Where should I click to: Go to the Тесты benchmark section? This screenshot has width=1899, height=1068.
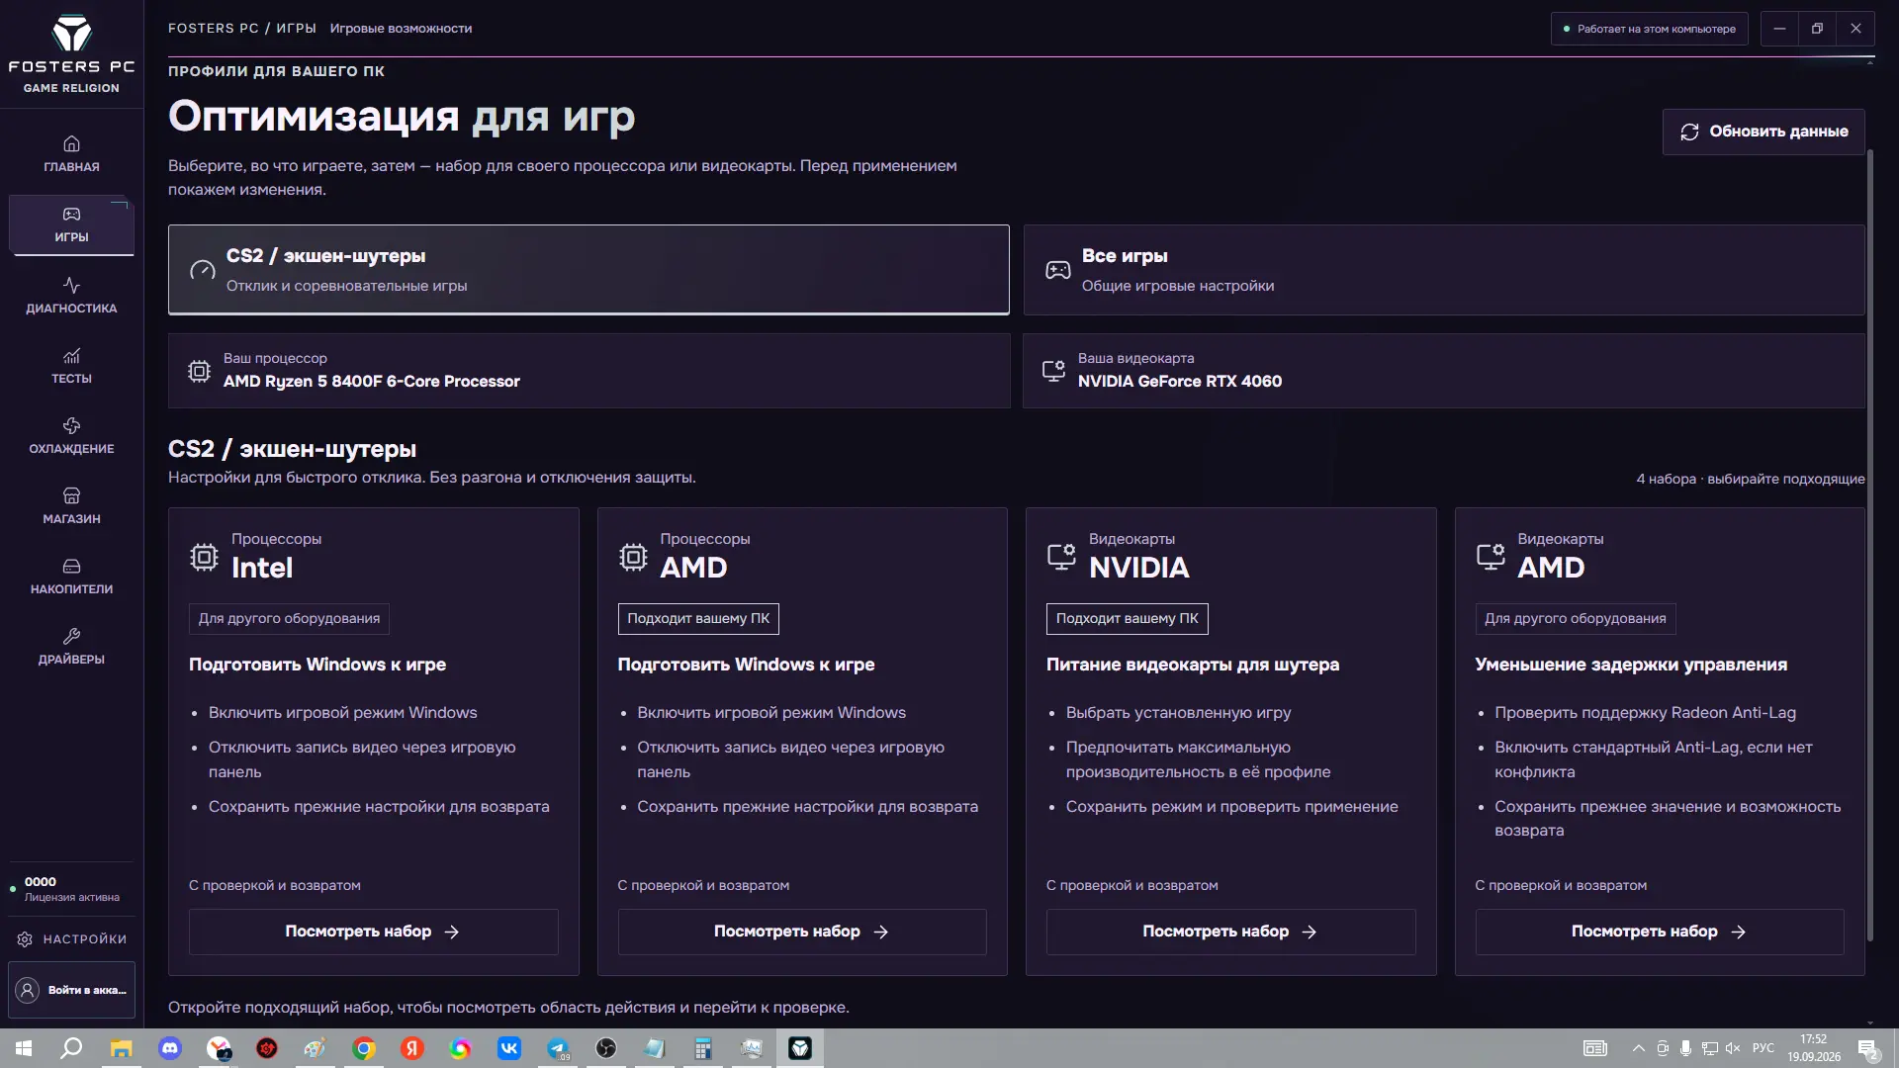pyautogui.click(x=71, y=366)
